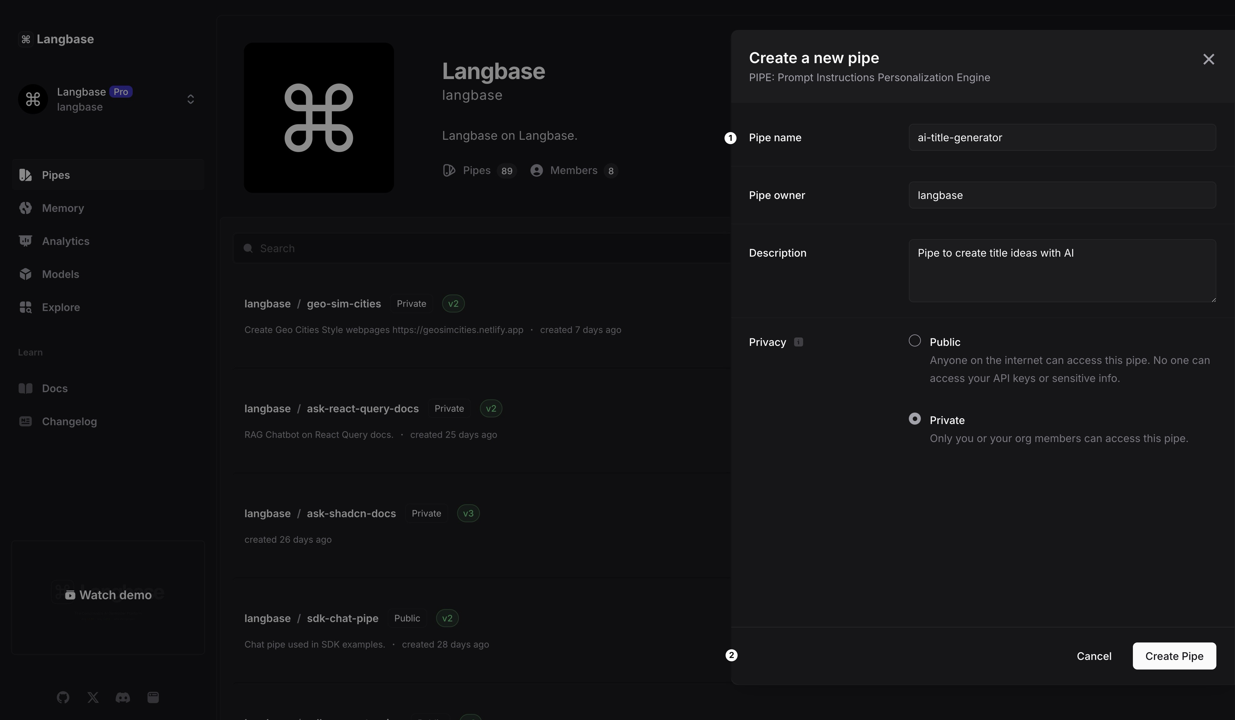Select the Private privacy option
This screenshot has height=720, width=1235.
click(915, 419)
